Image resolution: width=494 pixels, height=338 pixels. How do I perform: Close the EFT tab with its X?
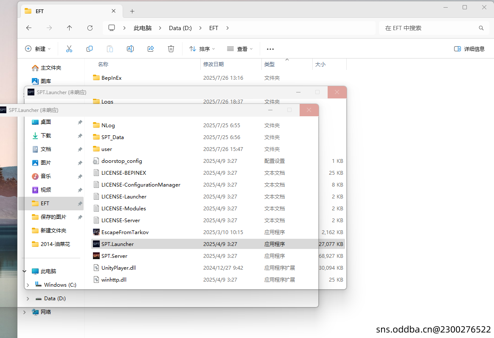[113, 11]
